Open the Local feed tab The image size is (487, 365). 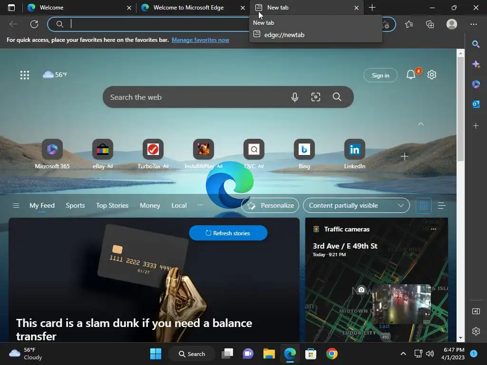pos(179,205)
